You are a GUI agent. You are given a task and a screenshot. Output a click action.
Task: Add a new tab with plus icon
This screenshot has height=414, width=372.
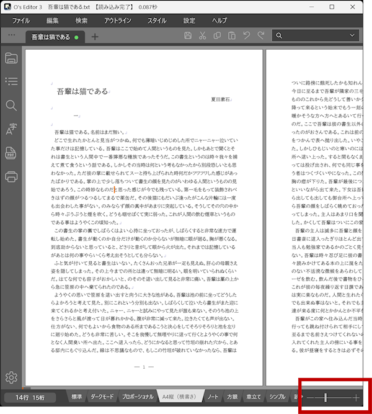tap(95, 37)
